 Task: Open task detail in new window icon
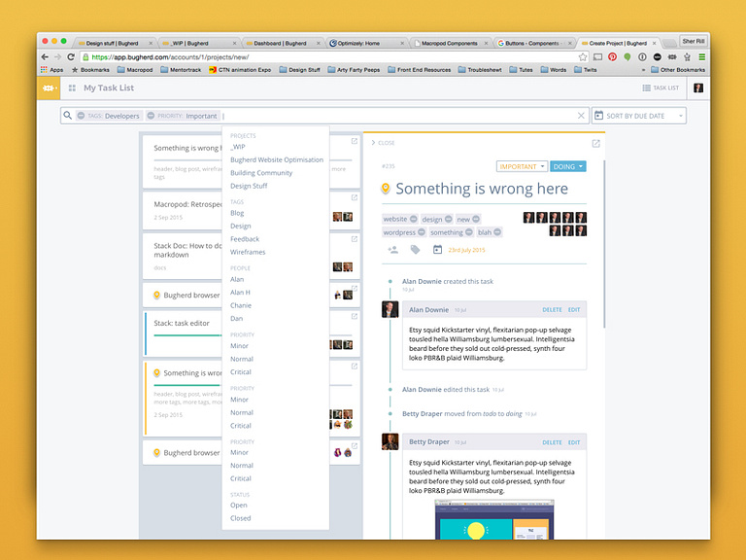coord(596,143)
